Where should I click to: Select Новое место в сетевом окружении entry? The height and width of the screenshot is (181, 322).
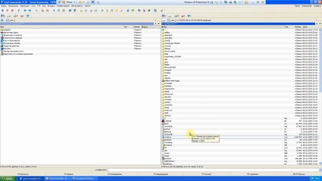tap(80, 54)
